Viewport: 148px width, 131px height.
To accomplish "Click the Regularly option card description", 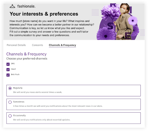I will pos(38,92).
